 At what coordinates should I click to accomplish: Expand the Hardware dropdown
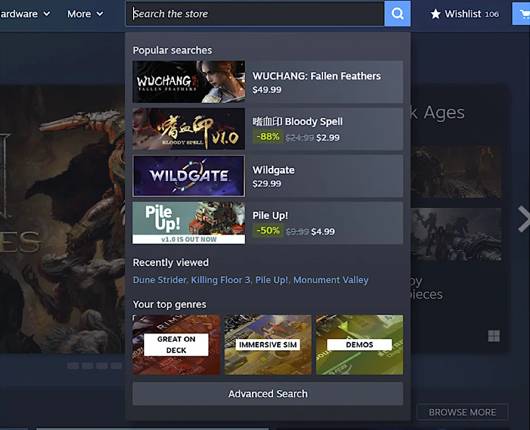tap(22, 14)
